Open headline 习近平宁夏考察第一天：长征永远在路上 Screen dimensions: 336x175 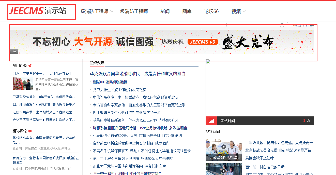tap(42, 73)
